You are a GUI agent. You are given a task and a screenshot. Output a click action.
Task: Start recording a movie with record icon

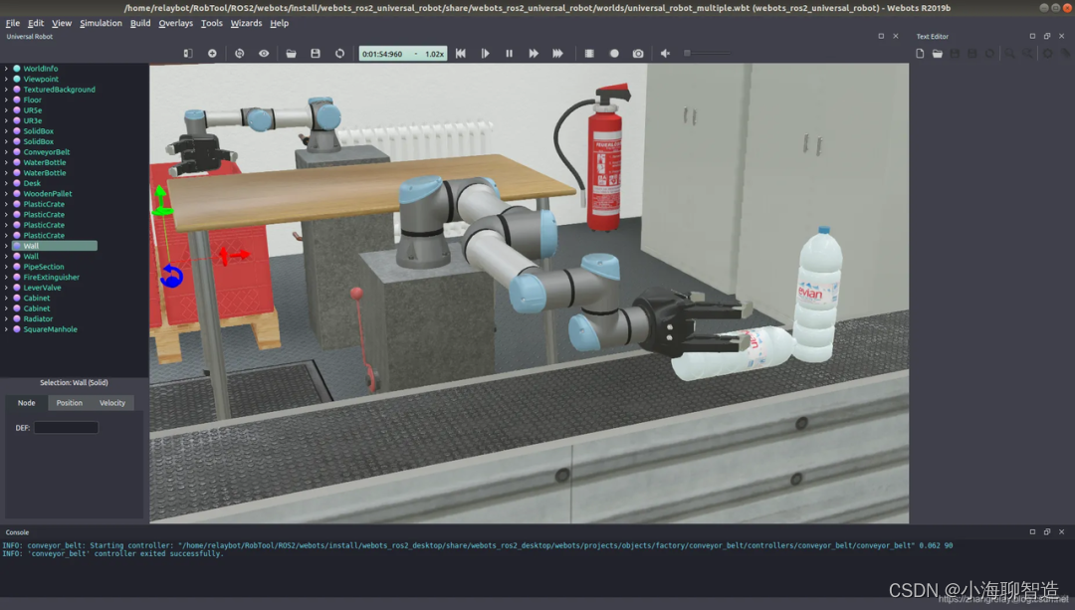(x=614, y=54)
